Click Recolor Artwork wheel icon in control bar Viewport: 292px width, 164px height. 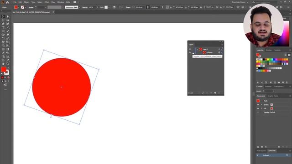[114, 7]
